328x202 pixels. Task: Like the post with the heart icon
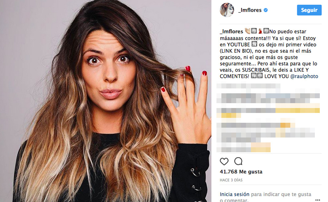point(224,161)
